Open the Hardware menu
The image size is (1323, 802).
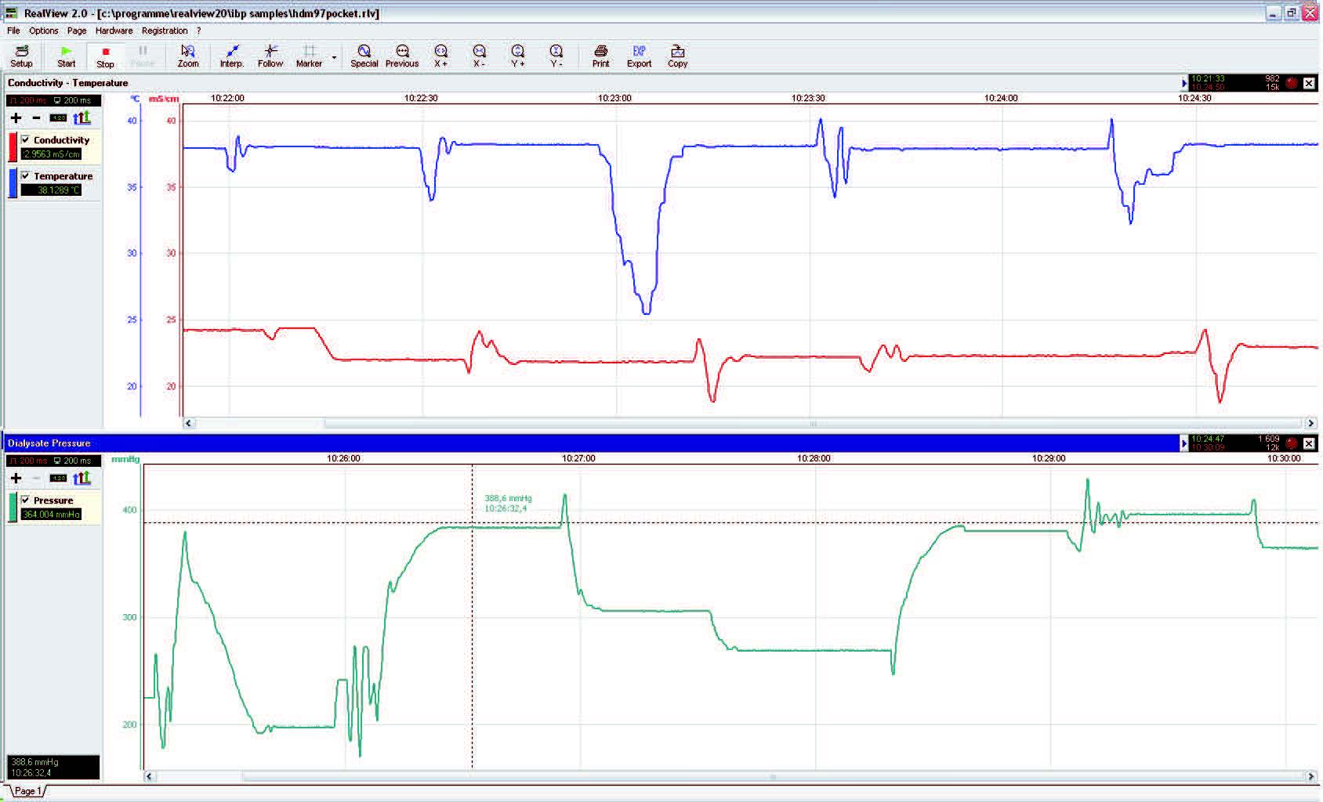114,31
